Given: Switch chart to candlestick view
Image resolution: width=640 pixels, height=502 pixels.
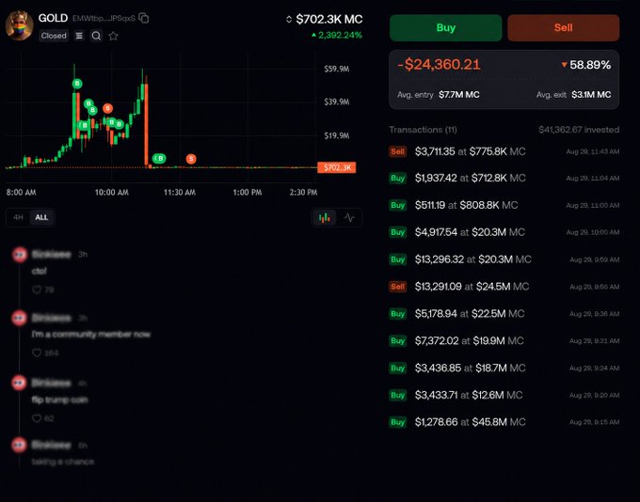Looking at the screenshot, I should 325,218.
